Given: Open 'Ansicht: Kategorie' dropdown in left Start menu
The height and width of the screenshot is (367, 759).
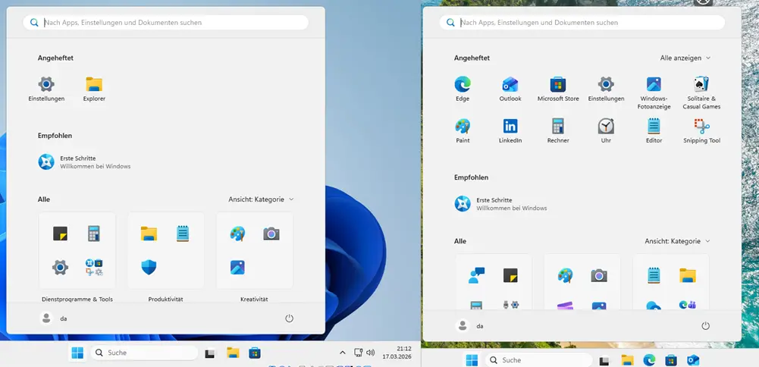Looking at the screenshot, I should (x=261, y=199).
